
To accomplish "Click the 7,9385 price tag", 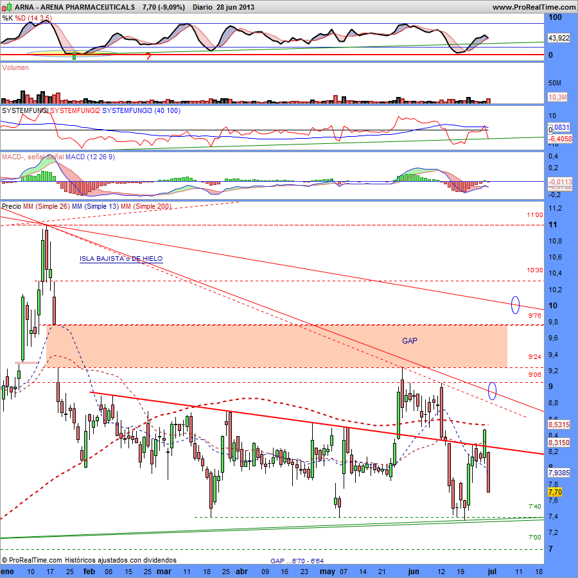I will point(559,473).
